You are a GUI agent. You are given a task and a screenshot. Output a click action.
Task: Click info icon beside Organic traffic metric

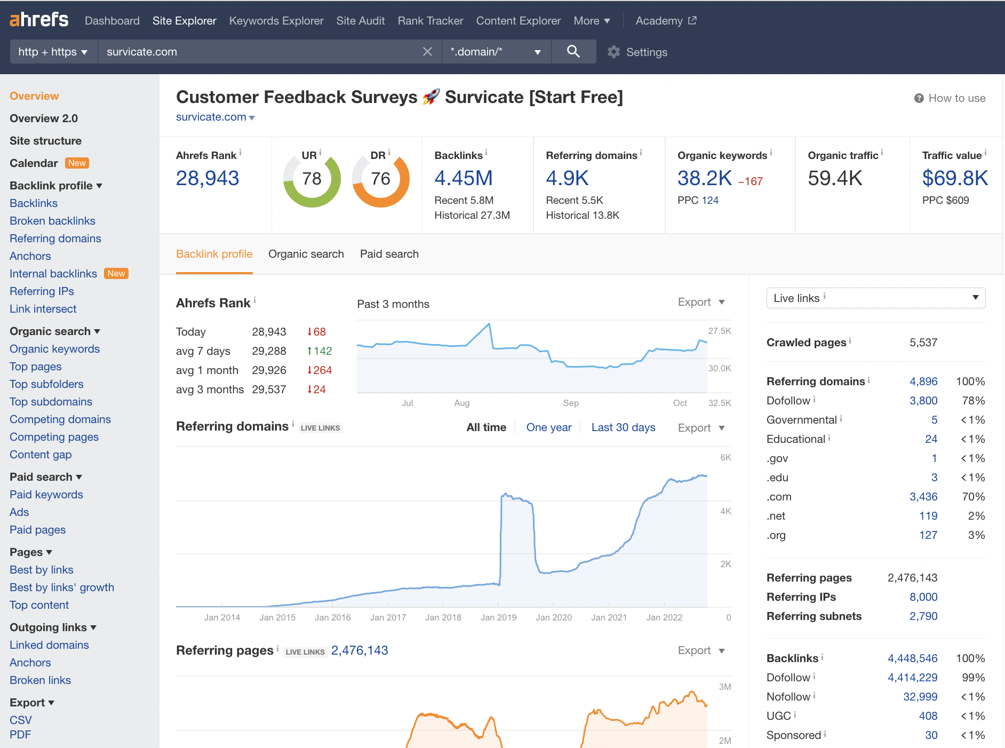(882, 153)
